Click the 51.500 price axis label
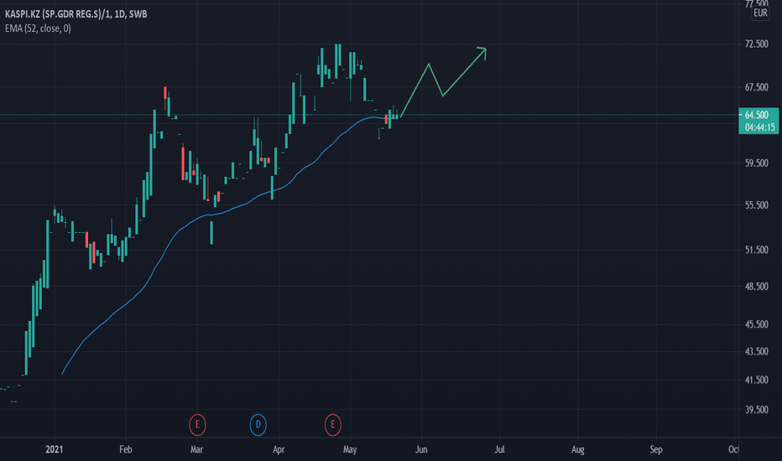Viewport: 782px width, 461px height. coord(757,250)
